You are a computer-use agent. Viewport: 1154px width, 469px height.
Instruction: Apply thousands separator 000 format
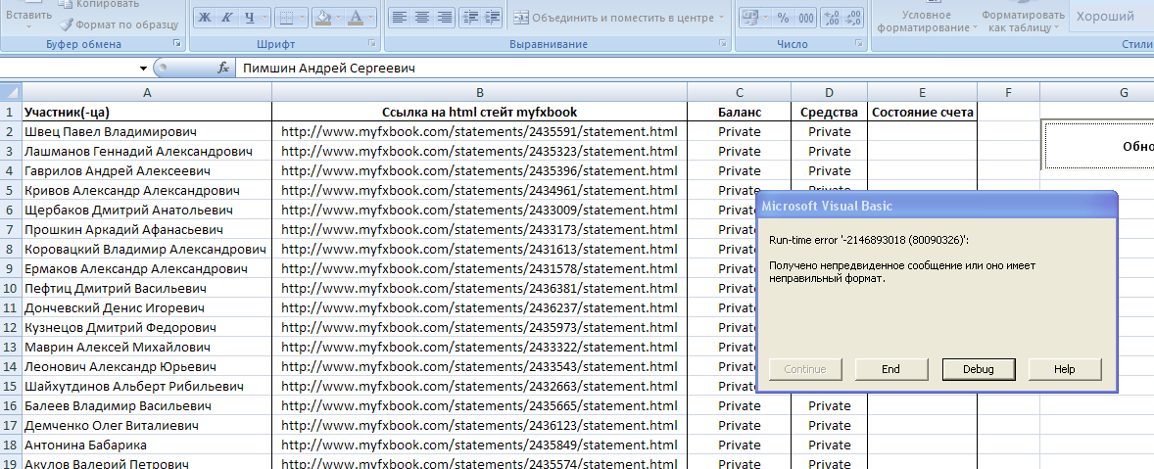click(806, 18)
